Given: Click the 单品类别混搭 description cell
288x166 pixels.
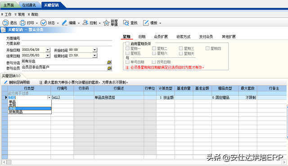Looking at the screenshot, I should click(119, 97).
